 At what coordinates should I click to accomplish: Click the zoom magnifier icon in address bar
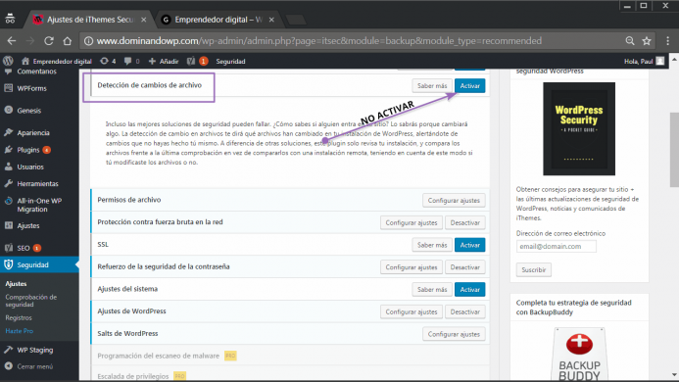coord(630,41)
